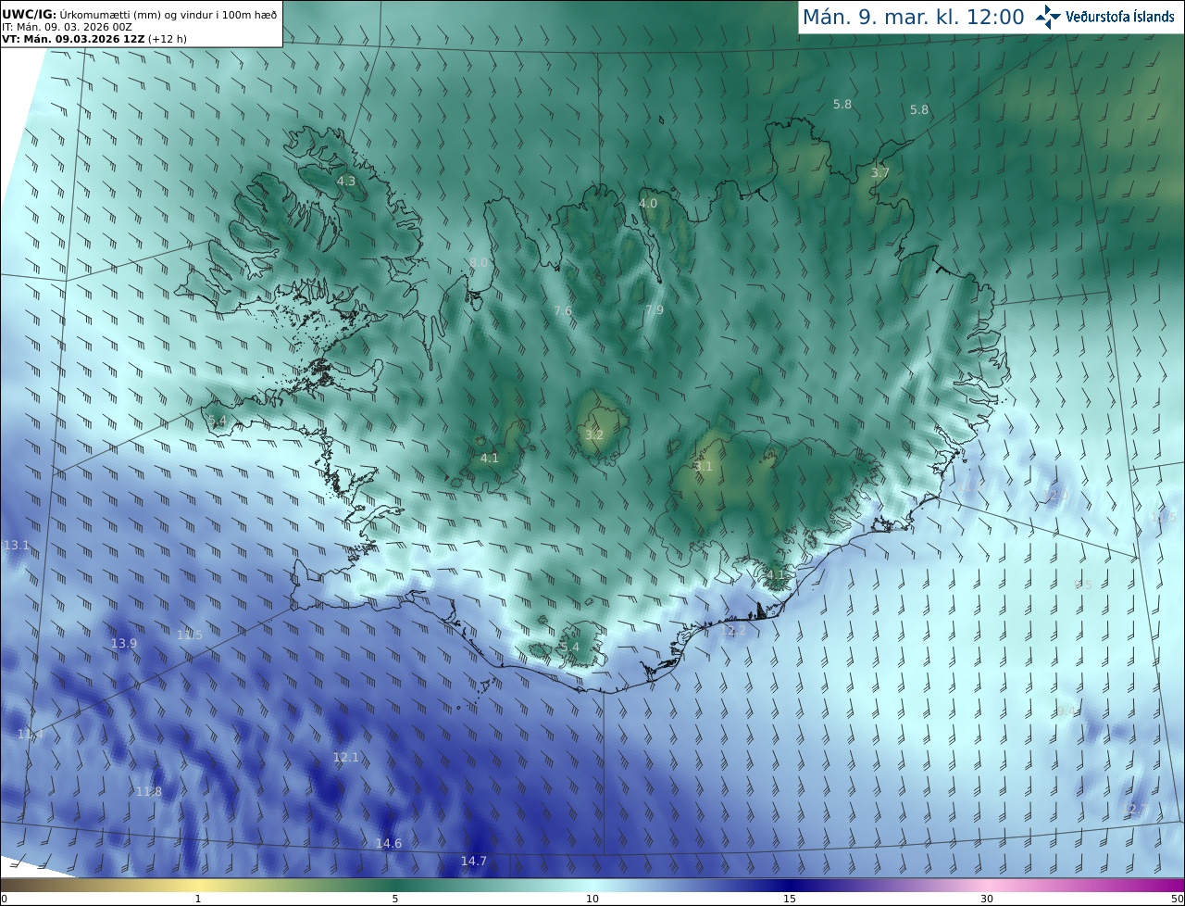Screen dimensions: 1185x906
Task: Click the 12.7 value in the southeast corner
Action: 1136,810
